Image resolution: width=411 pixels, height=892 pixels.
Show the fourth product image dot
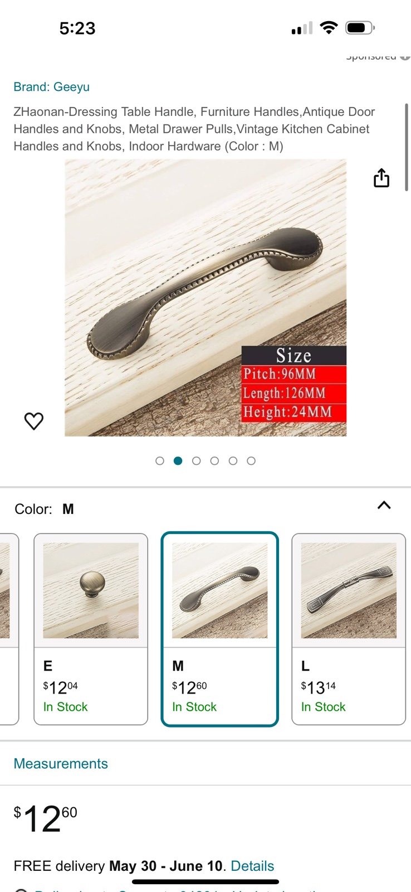coord(214,461)
